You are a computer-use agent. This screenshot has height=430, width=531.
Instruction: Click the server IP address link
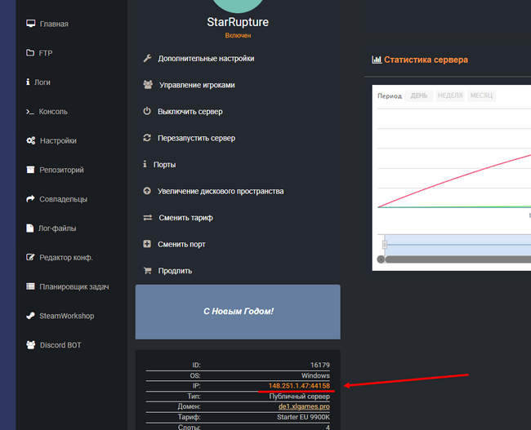tap(298, 385)
